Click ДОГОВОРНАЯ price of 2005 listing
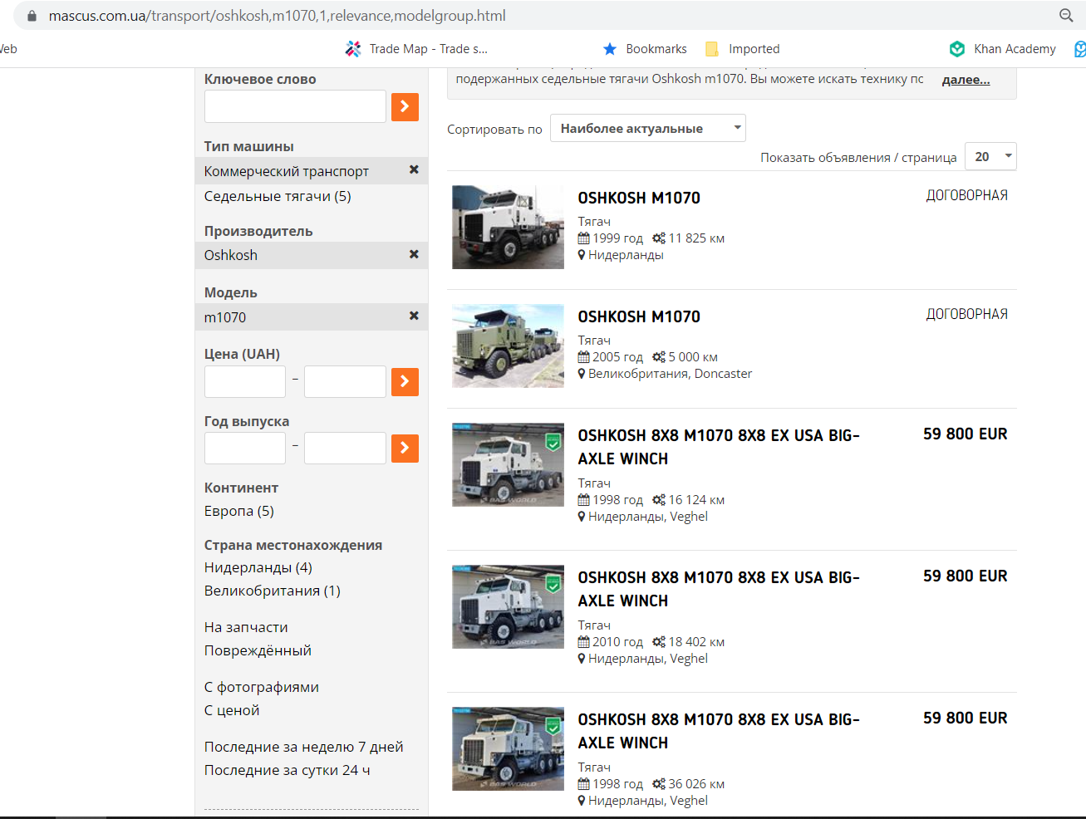 (x=967, y=314)
